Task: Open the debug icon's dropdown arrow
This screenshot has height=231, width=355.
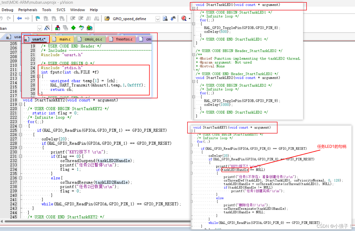Action: click(x=190, y=19)
